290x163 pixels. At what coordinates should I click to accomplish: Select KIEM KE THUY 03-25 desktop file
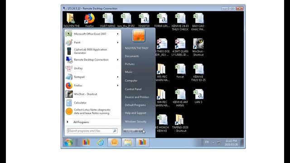(198, 72)
